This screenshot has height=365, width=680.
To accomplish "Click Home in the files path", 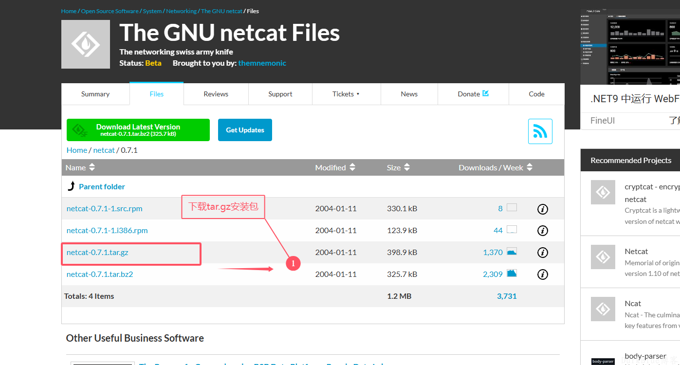I will [77, 150].
